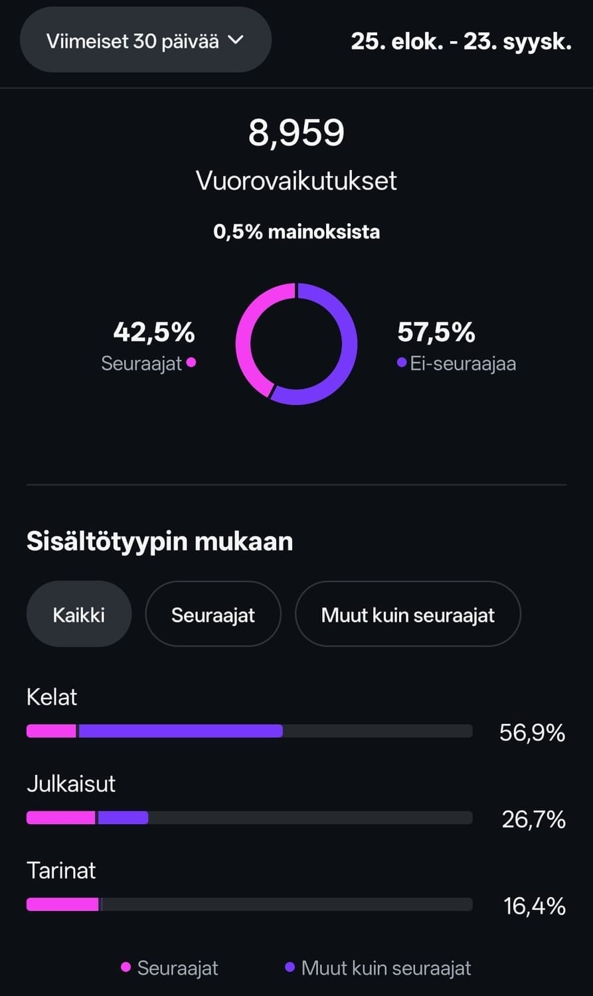Click the Kelat content type label
Image resolution: width=593 pixels, height=996 pixels.
click(x=52, y=697)
